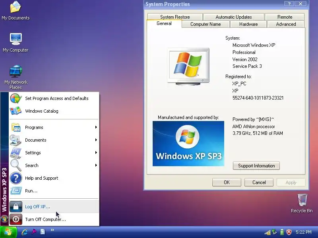
Task: Click the Documents icon in Start menu
Action: coord(16,140)
